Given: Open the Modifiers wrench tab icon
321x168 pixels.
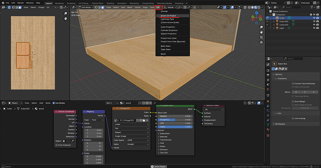Looking at the screenshot, I should pyautogui.click(x=268, y=106).
